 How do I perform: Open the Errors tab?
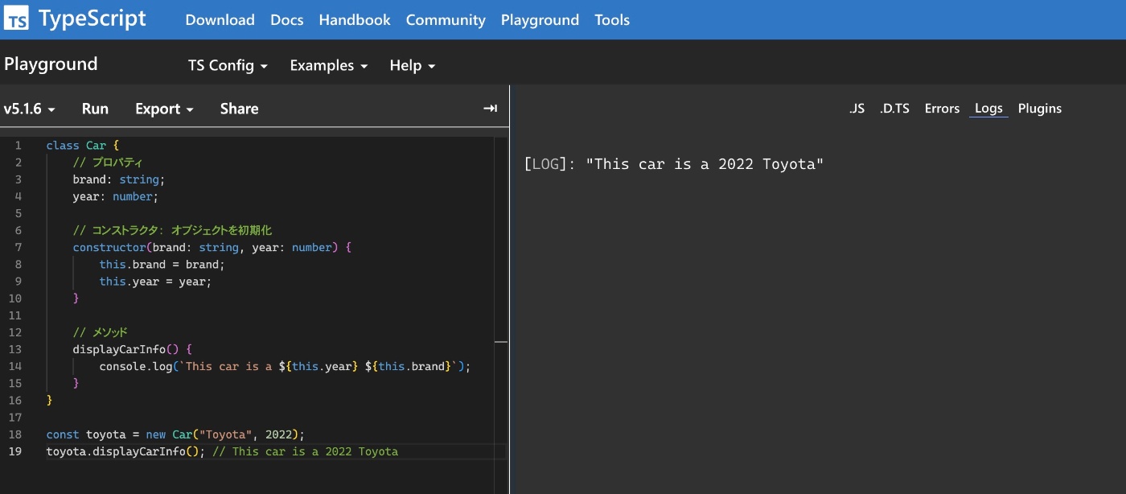(942, 109)
